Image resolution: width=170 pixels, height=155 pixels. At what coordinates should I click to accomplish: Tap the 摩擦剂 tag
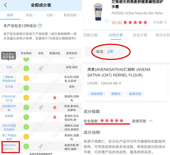(116, 94)
